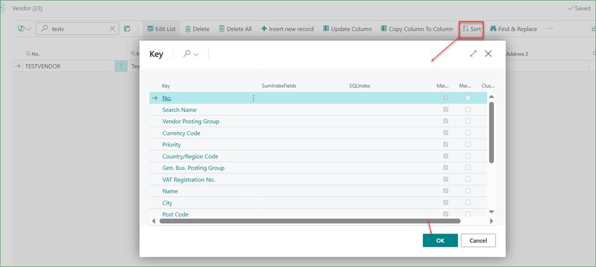The image size is (596, 267).
Task: Click the Copy Column To Column icon
Action: coord(383,29)
